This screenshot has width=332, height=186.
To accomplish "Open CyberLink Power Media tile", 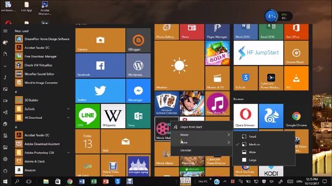I will 271,78.
